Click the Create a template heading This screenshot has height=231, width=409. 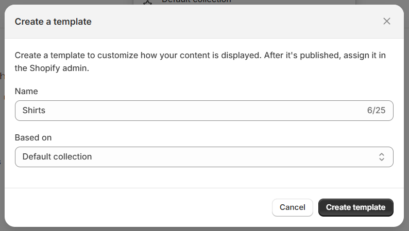pos(53,22)
